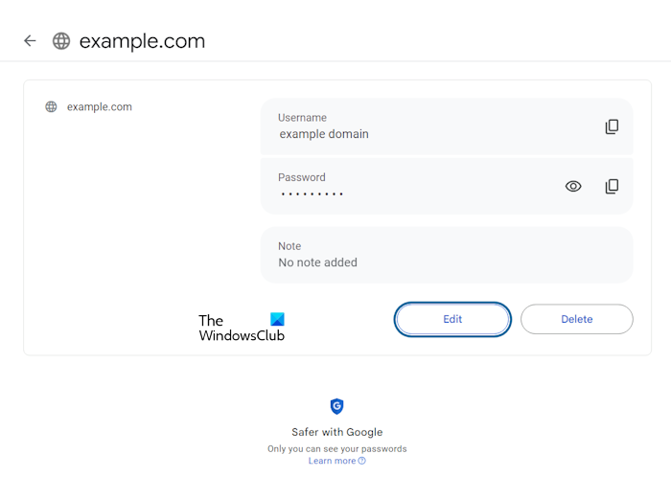The image size is (671, 477).
Task: Click the Google shield icon
Action: pos(336,406)
